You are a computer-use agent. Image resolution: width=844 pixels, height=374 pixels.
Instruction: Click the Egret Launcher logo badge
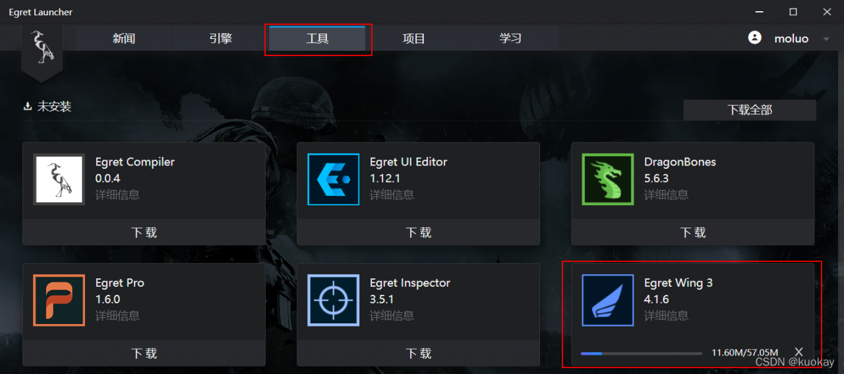point(42,50)
